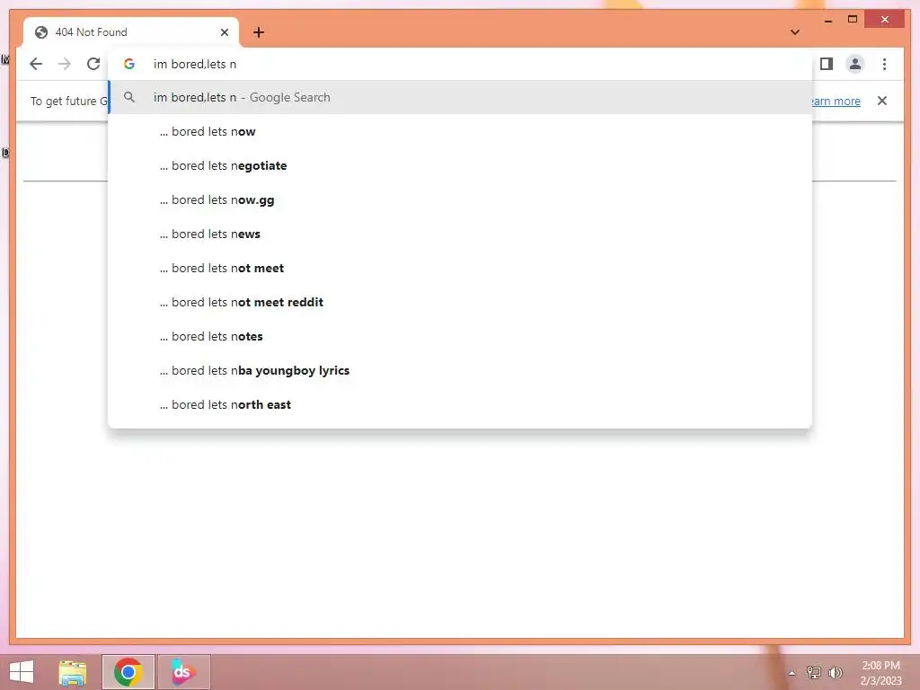Image resolution: width=920 pixels, height=690 pixels.
Task: Click magnifier icon in first suggestion row
Action: coord(129,97)
